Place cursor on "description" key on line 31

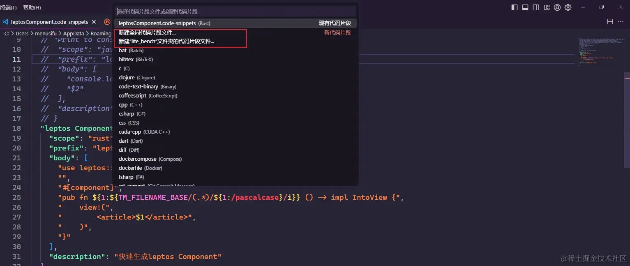(x=78, y=257)
